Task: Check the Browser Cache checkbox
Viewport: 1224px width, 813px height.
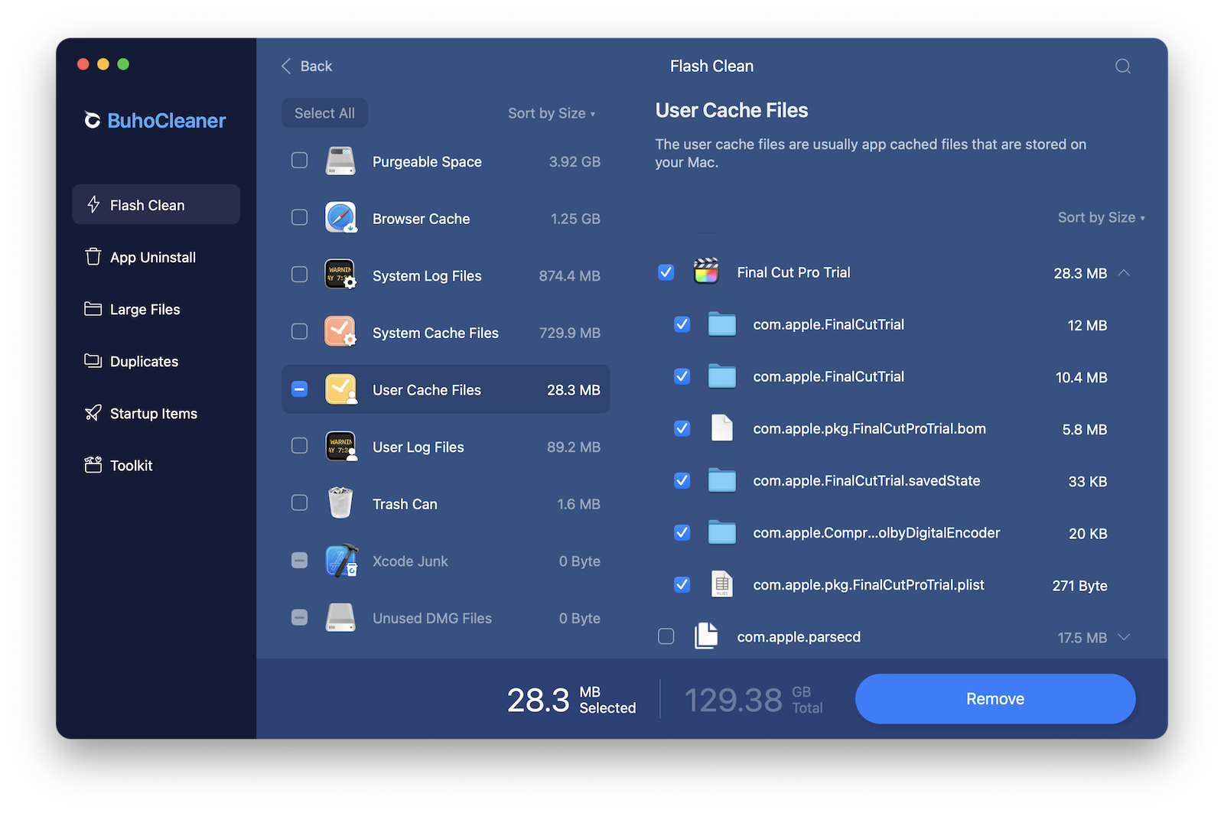Action: pyautogui.click(x=299, y=218)
